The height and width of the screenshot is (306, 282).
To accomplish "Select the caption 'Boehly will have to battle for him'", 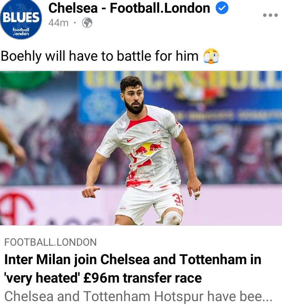I will click(x=99, y=56).
